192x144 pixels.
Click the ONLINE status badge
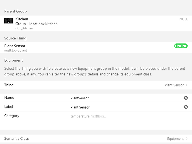(181, 46)
